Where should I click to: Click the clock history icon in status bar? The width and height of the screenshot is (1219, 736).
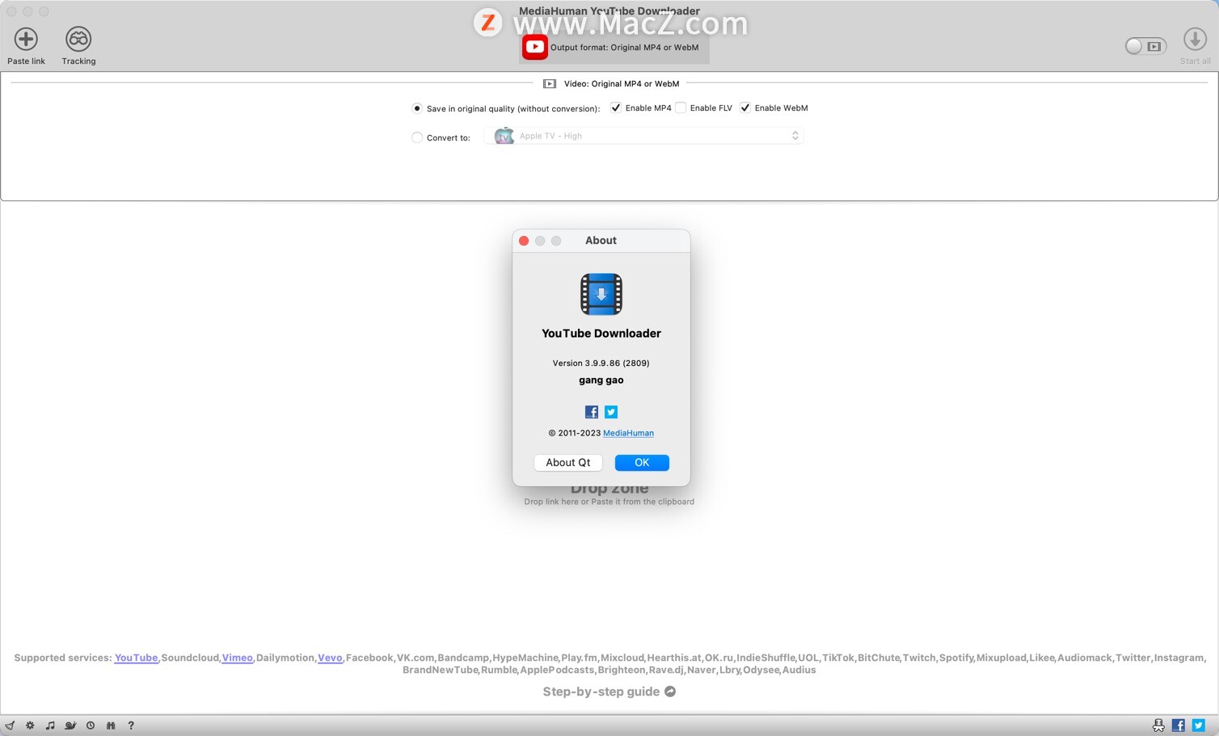[x=91, y=725]
